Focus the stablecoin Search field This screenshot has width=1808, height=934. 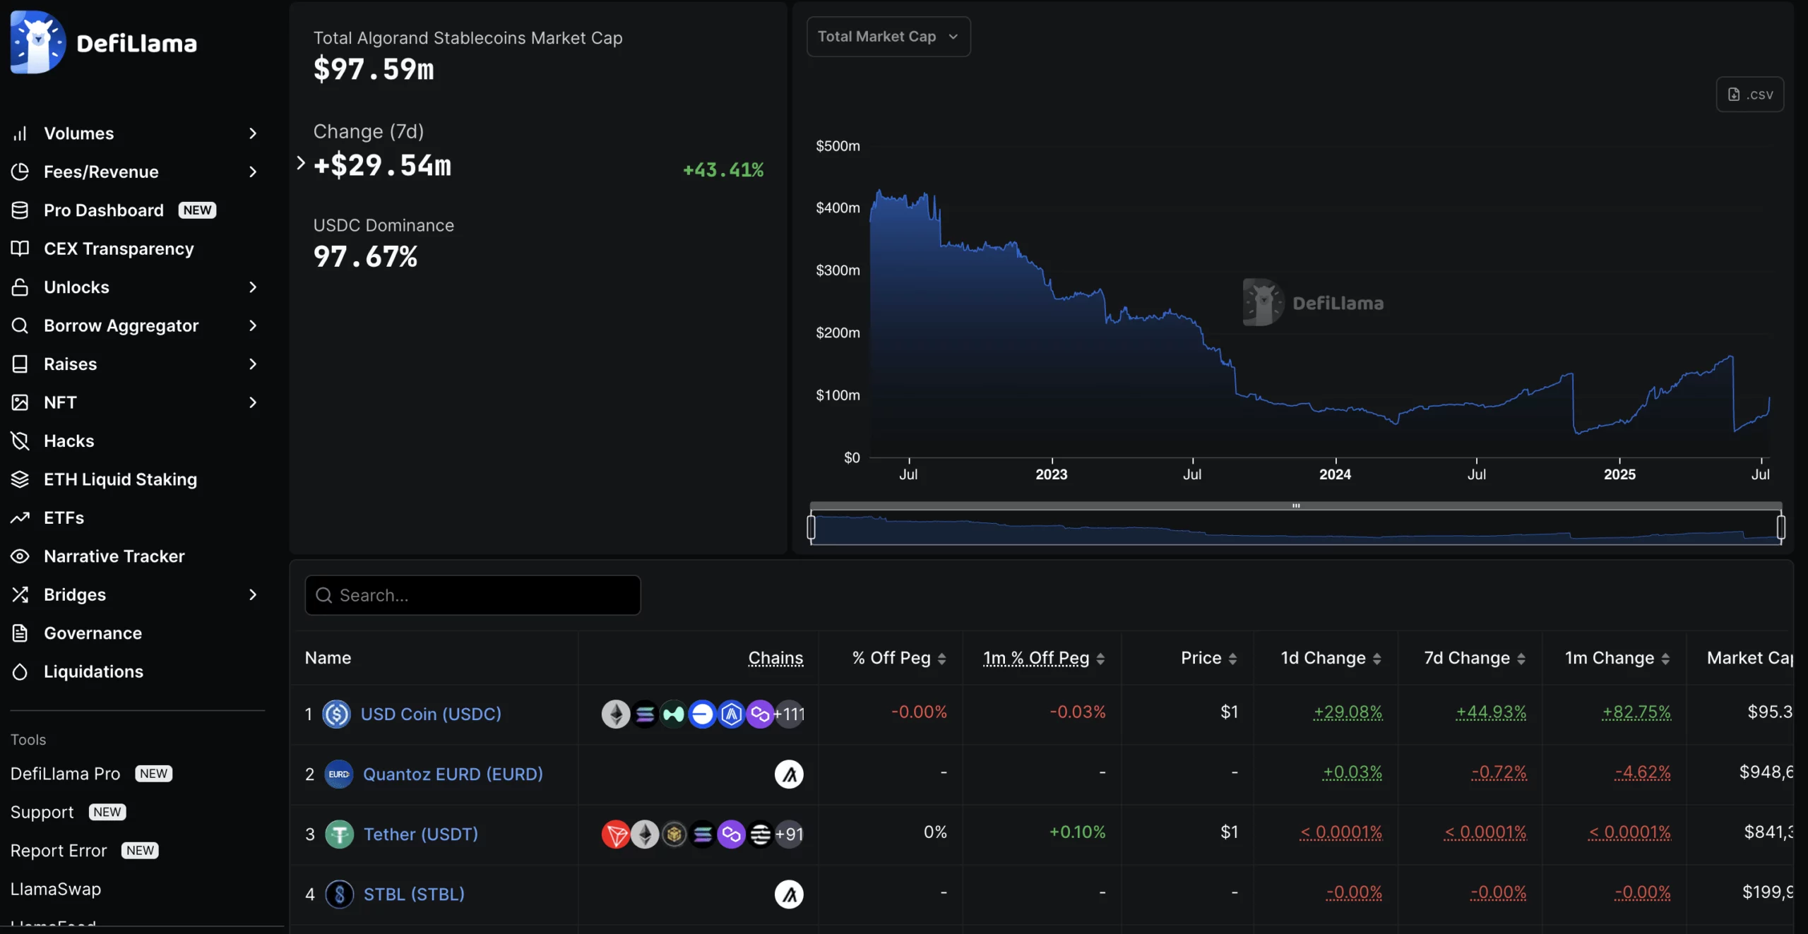(473, 595)
